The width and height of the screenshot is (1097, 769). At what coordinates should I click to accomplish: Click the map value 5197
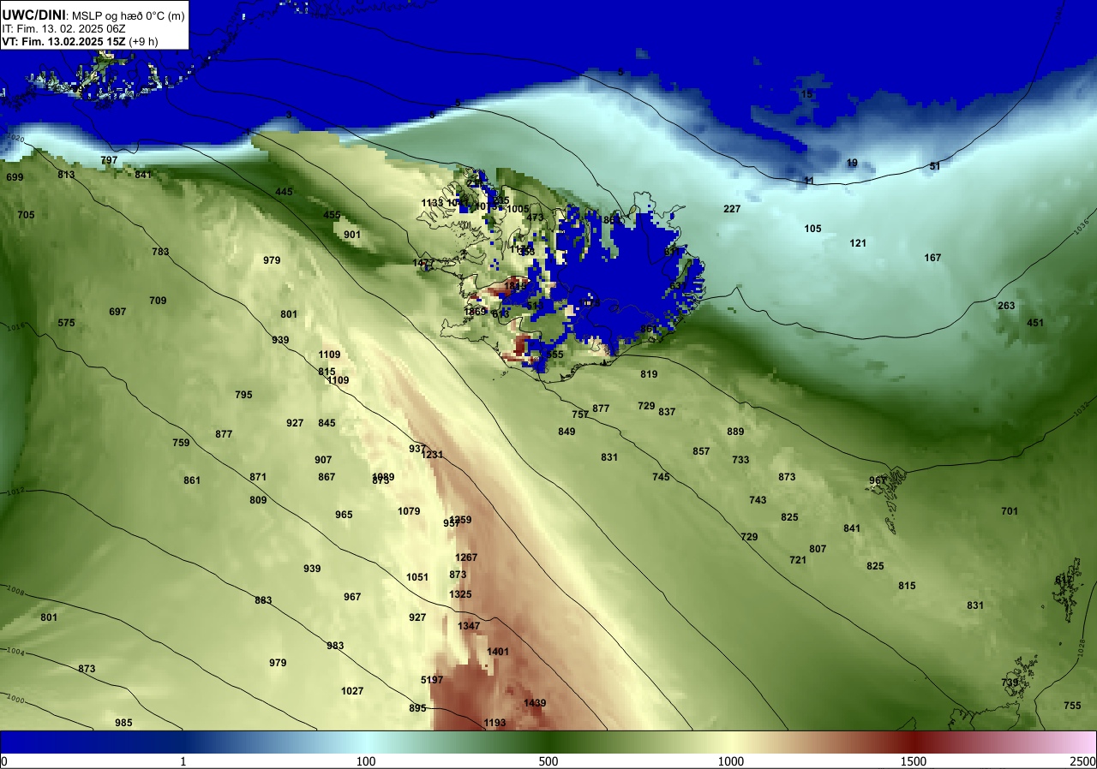click(x=432, y=680)
